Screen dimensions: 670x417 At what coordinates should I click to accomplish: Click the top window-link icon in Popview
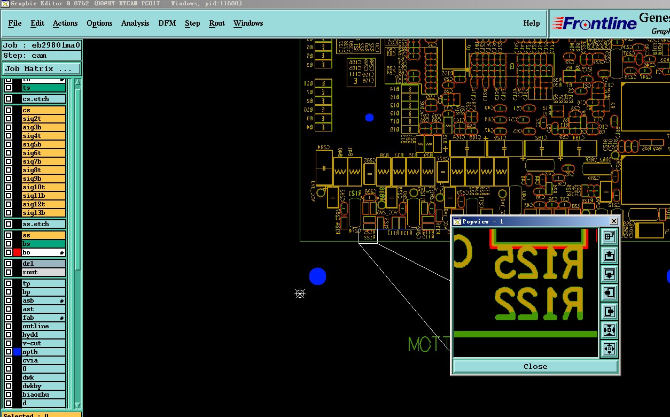pos(609,236)
